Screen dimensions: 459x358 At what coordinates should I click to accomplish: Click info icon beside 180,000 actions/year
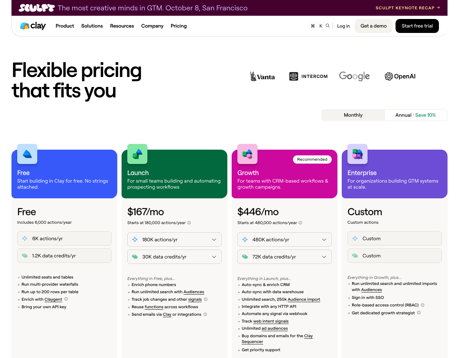[189, 223]
